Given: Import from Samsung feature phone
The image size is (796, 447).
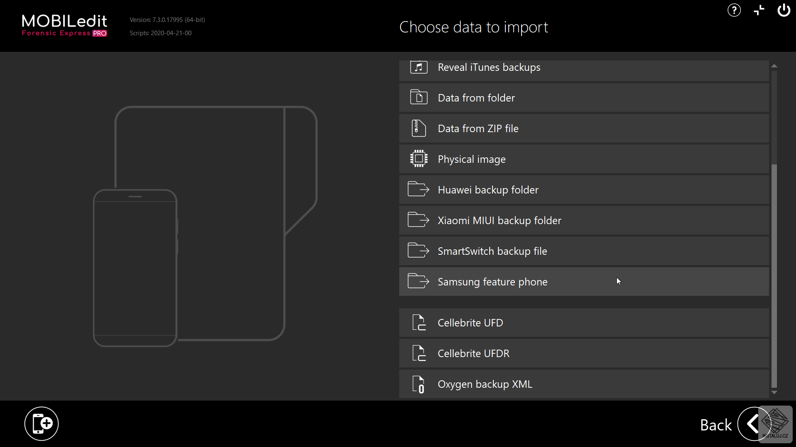Looking at the screenshot, I should (x=493, y=281).
